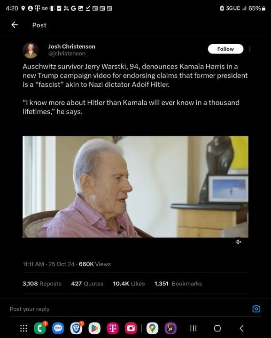The image size is (271, 338).
Task: Open the Google Play Store app
Action: (x=94, y=328)
